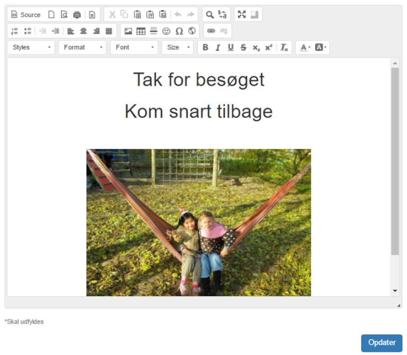Viewport: 407px width, 355px height.
Task: Toggle underline formatting
Action: tap(231, 47)
